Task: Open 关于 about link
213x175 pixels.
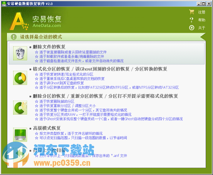Action: click(201, 28)
